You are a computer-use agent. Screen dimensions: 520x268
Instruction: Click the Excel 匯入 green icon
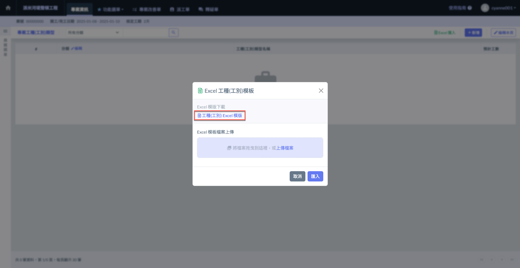pos(444,32)
